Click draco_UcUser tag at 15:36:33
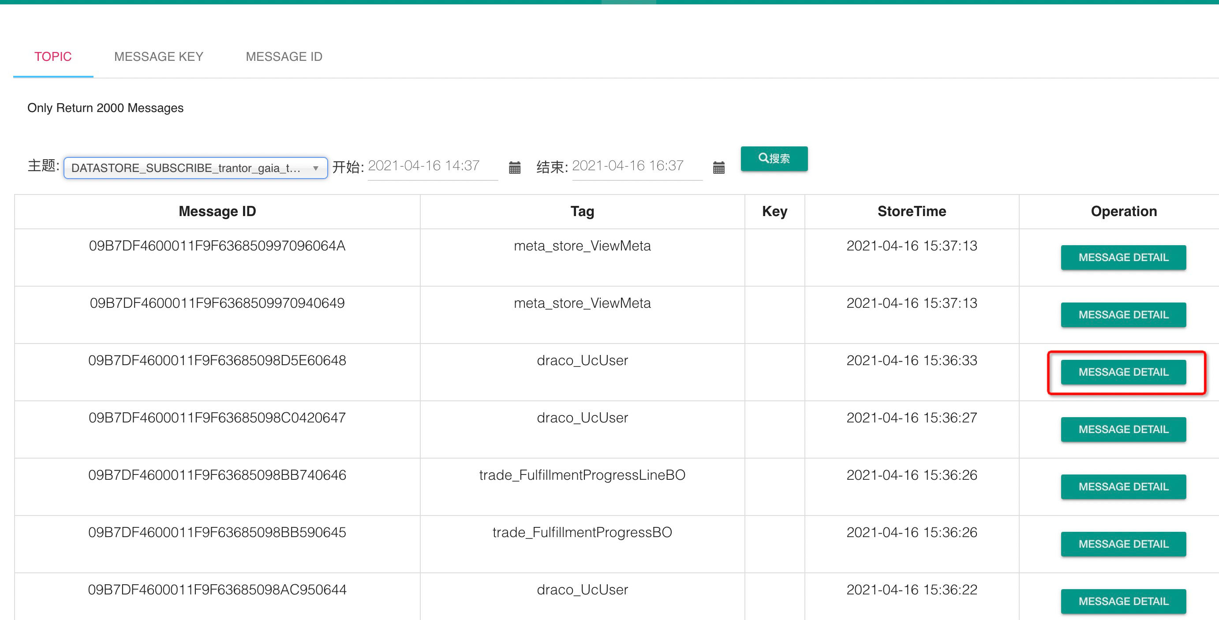The image size is (1219, 620). tap(582, 360)
